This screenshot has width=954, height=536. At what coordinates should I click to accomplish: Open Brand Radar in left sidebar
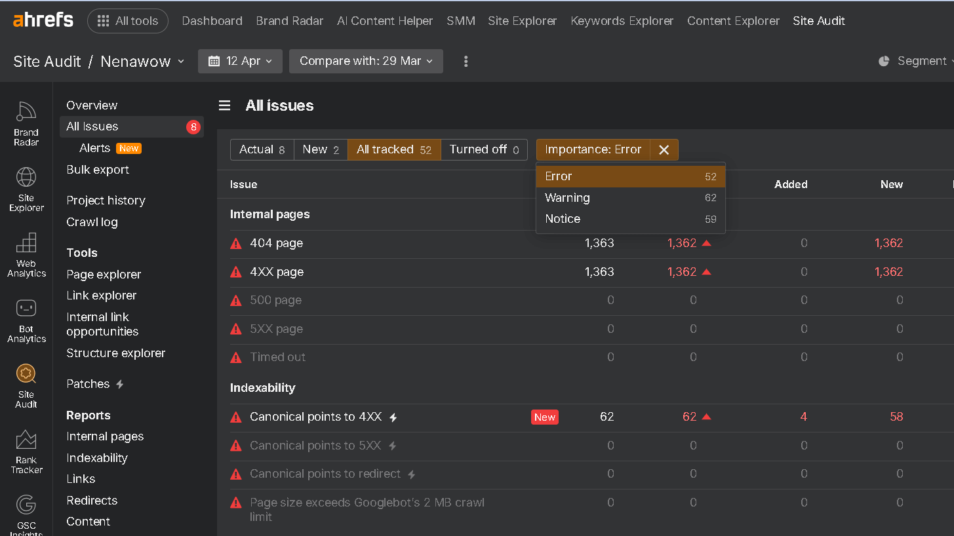click(26, 123)
